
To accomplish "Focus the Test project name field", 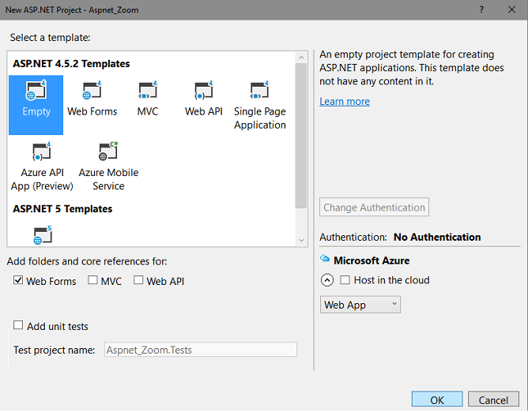I will point(201,350).
